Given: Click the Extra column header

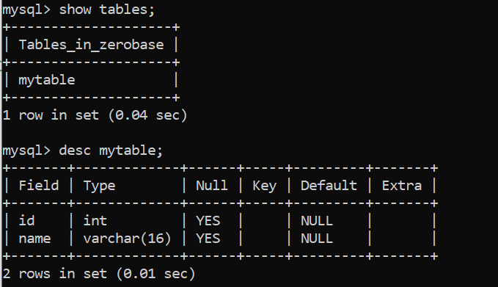Looking at the screenshot, I should tap(401, 186).
